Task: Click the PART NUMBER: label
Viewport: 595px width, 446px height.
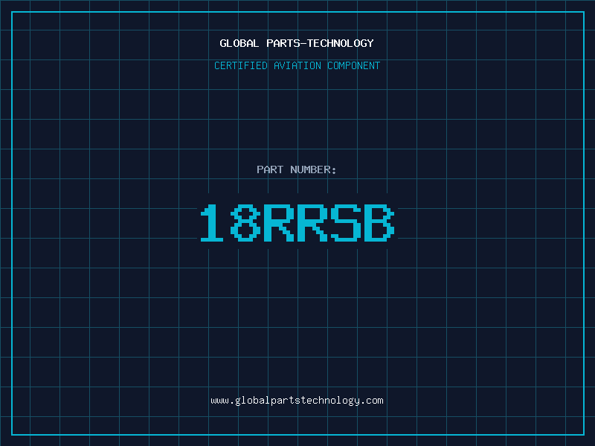Action: click(x=296, y=169)
